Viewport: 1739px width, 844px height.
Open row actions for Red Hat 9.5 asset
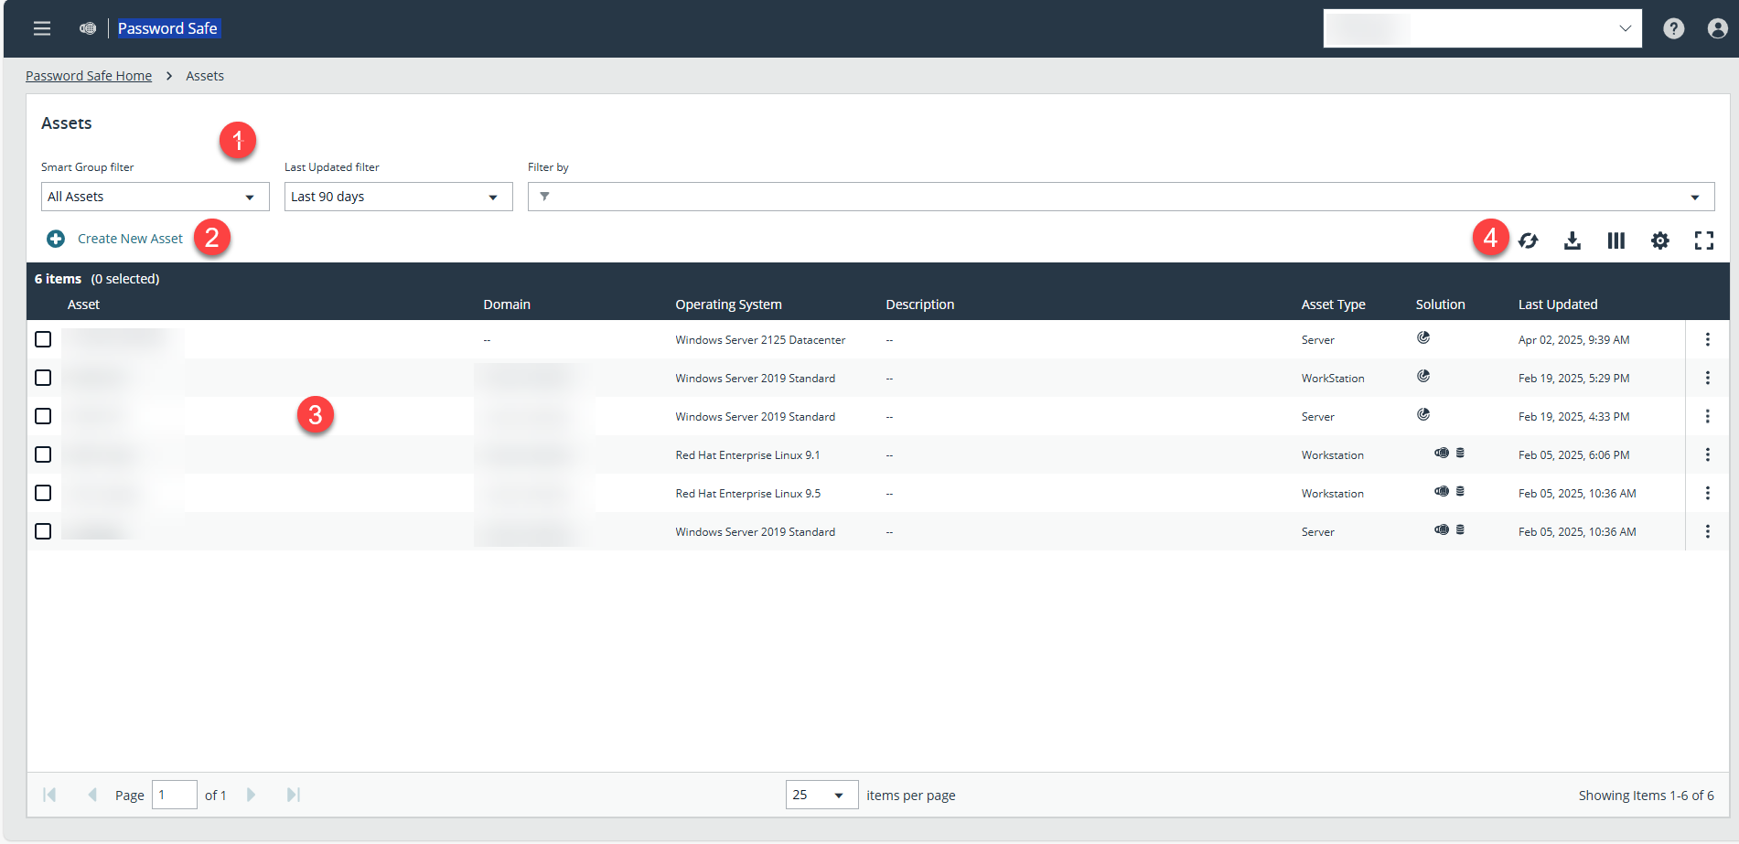[1708, 493]
